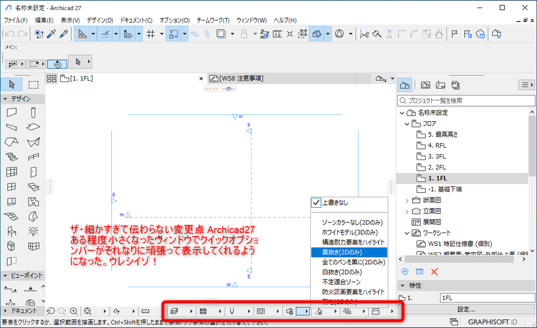Screen dimensions: 537x328
Task: Toggle the checked 上書きなし menu option
Action: pos(349,202)
